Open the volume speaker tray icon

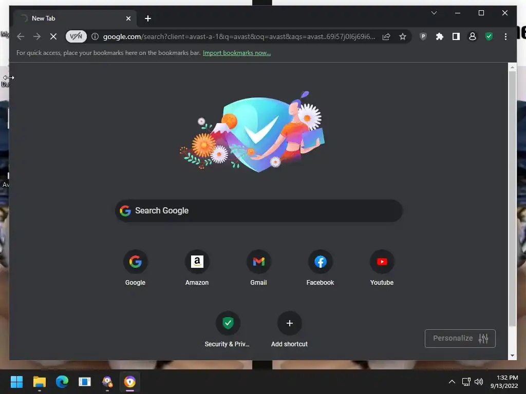(x=479, y=382)
